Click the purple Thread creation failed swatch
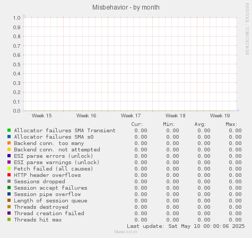The width and height of the screenshot is (252, 238). tap(9, 213)
